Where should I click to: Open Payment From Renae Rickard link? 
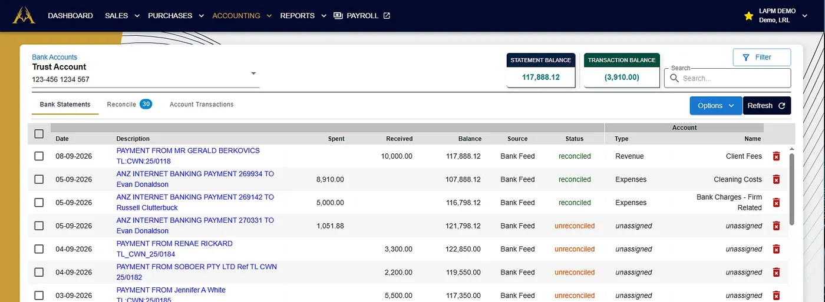click(174, 249)
